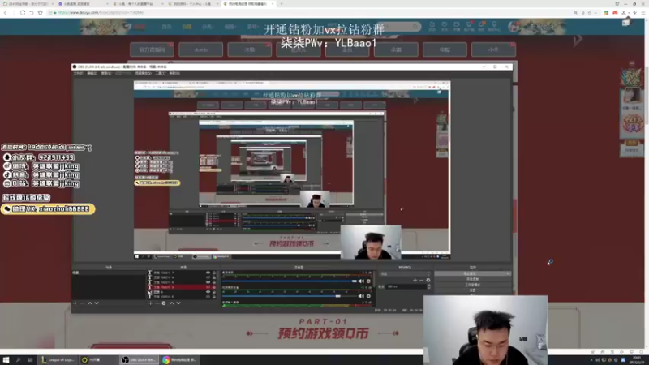Toggle visibility of bottom text source
This screenshot has height=365, width=649.
[x=208, y=297]
